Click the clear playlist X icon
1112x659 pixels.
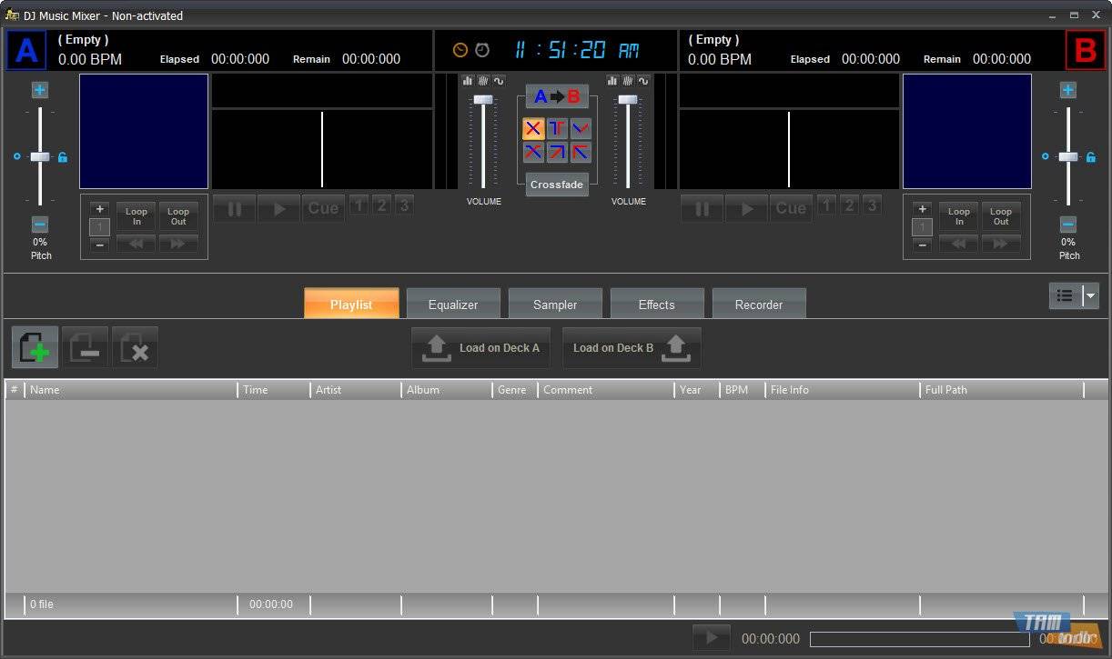135,347
